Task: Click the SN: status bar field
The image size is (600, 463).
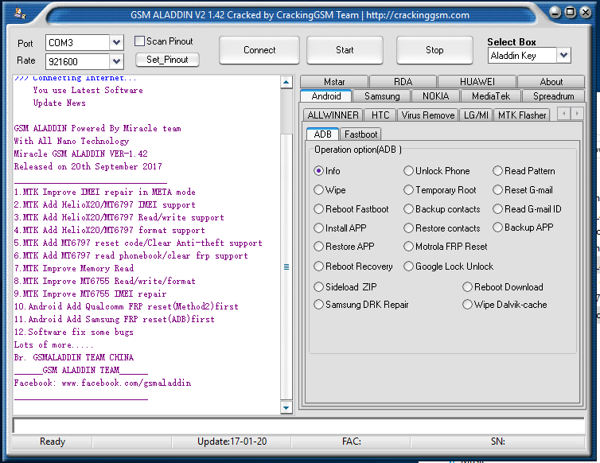Action: point(498,442)
